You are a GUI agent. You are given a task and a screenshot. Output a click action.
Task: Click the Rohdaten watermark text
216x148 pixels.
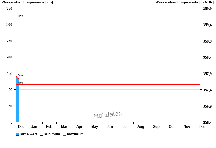(108, 115)
